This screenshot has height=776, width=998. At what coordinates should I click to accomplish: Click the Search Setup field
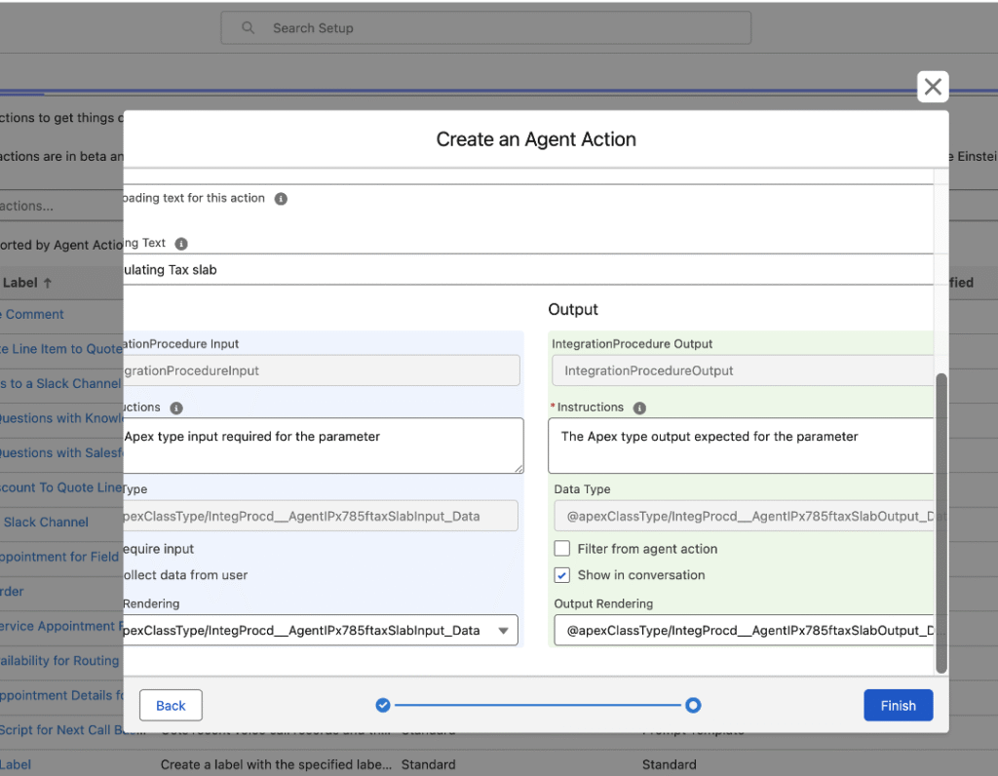(x=485, y=28)
